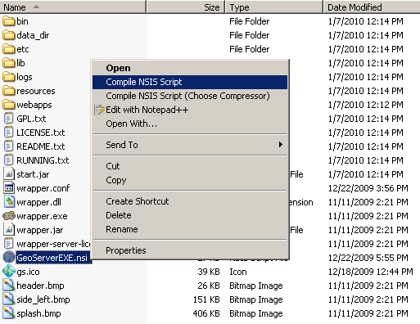Click the wrapper-server-license file icon
Screen dimensions: 420x324
point(9,244)
